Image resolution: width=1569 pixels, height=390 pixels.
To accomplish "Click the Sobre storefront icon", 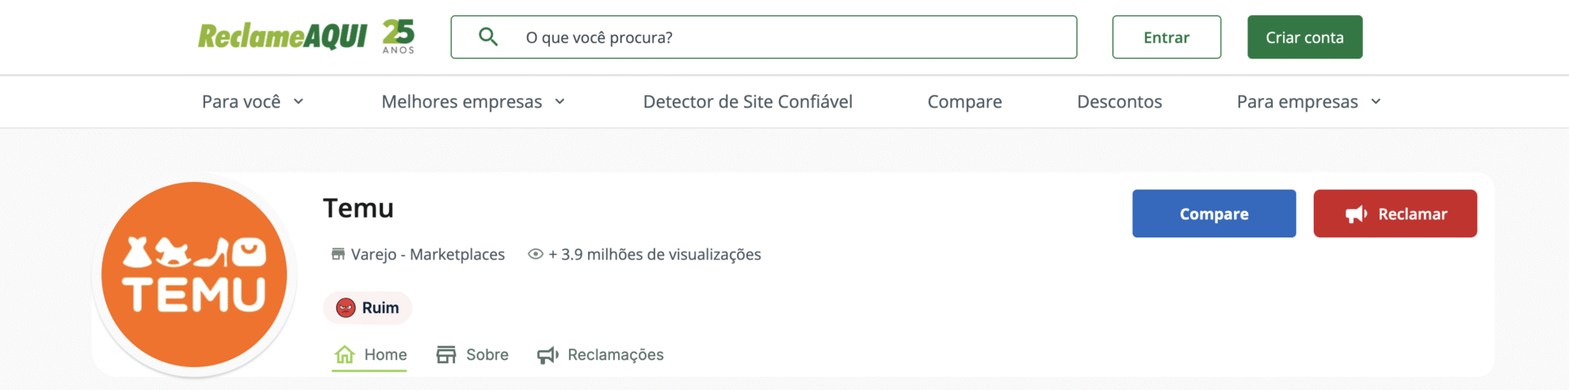I will pyautogui.click(x=446, y=354).
